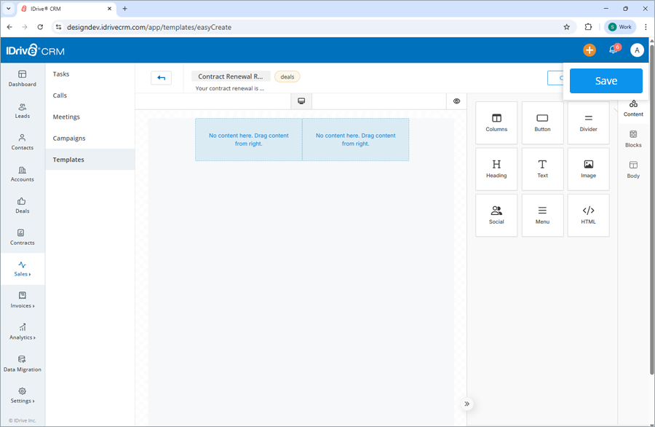This screenshot has width=655, height=427.
Task: Toggle the email preview eye icon
Action: coord(456,101)
